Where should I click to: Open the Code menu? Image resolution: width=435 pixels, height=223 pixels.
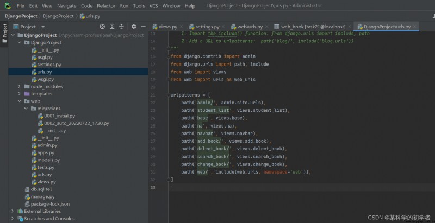pos(87,6)
